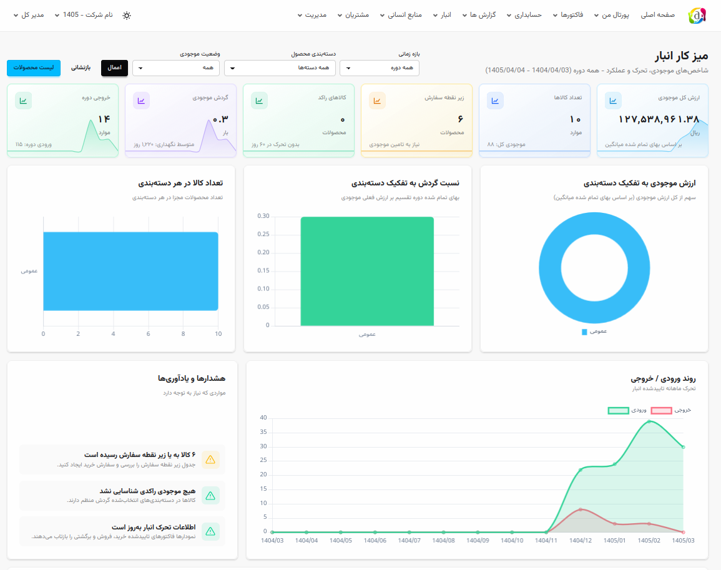Viewport: 721px width, 570px height.
Task: Click the orange chart icon on زیر نقطه سفارش card
Action: click(377, 101)
